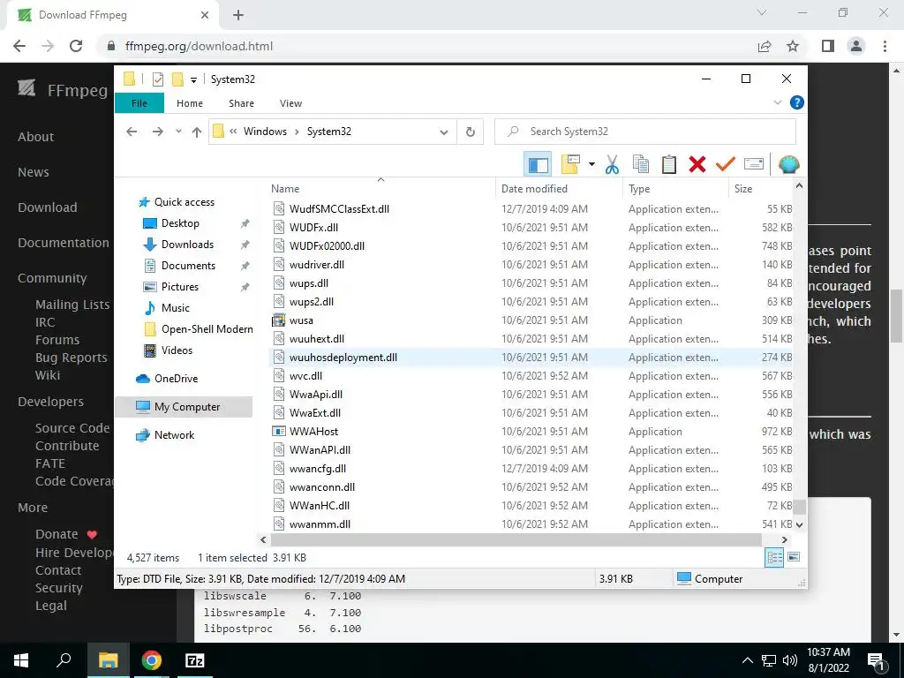Click the Paste clipboard toolbar icon
The height and width of the screenshot is (678, 904).
pos(669,164)
